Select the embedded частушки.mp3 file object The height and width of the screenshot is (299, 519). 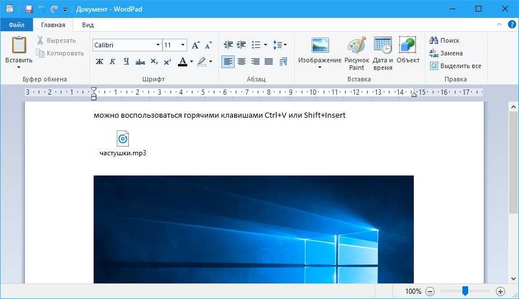[123, 139]
